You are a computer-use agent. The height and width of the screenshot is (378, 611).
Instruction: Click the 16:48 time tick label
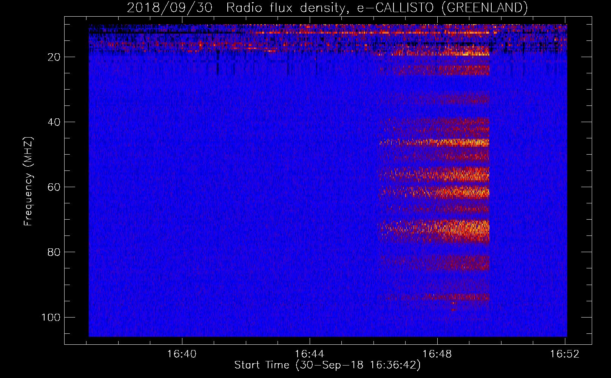coord(437,354)
